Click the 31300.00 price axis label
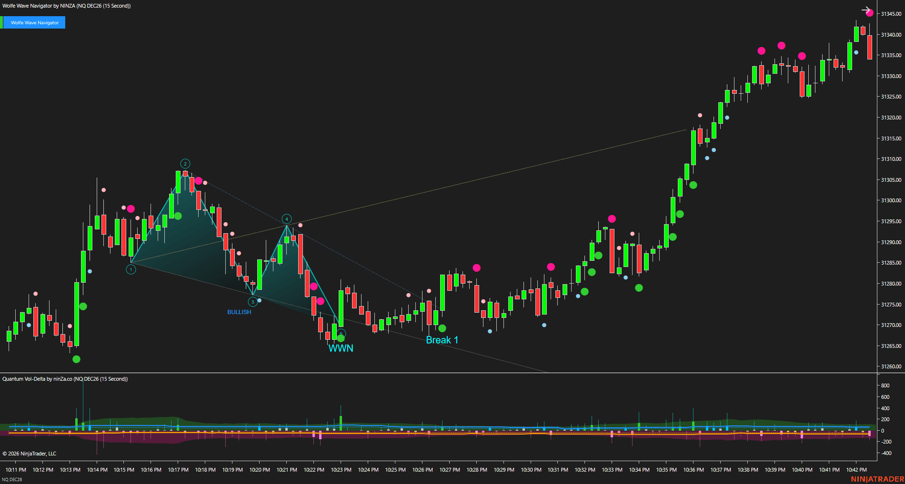 pyautogui.click(x=891, y=200)
